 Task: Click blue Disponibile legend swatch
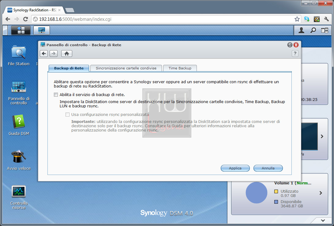click(x=276, y=202)
